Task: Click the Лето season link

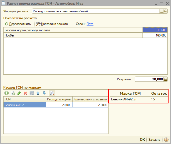Action: 90,24
